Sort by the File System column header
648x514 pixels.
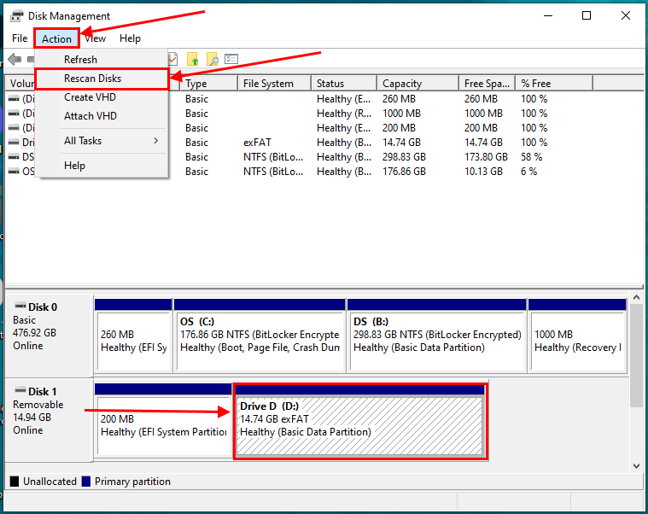coord(274,84)
